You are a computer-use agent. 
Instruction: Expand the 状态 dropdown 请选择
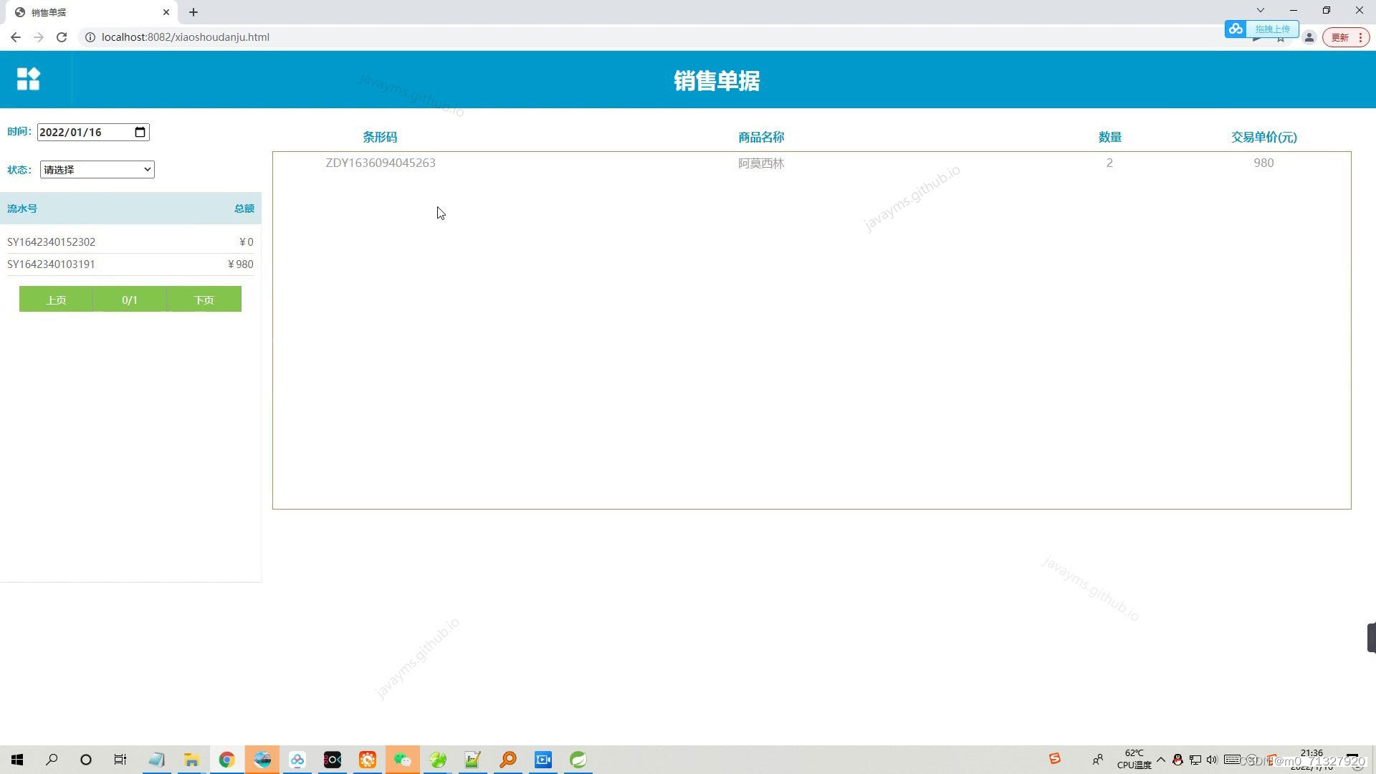point(97,170)
